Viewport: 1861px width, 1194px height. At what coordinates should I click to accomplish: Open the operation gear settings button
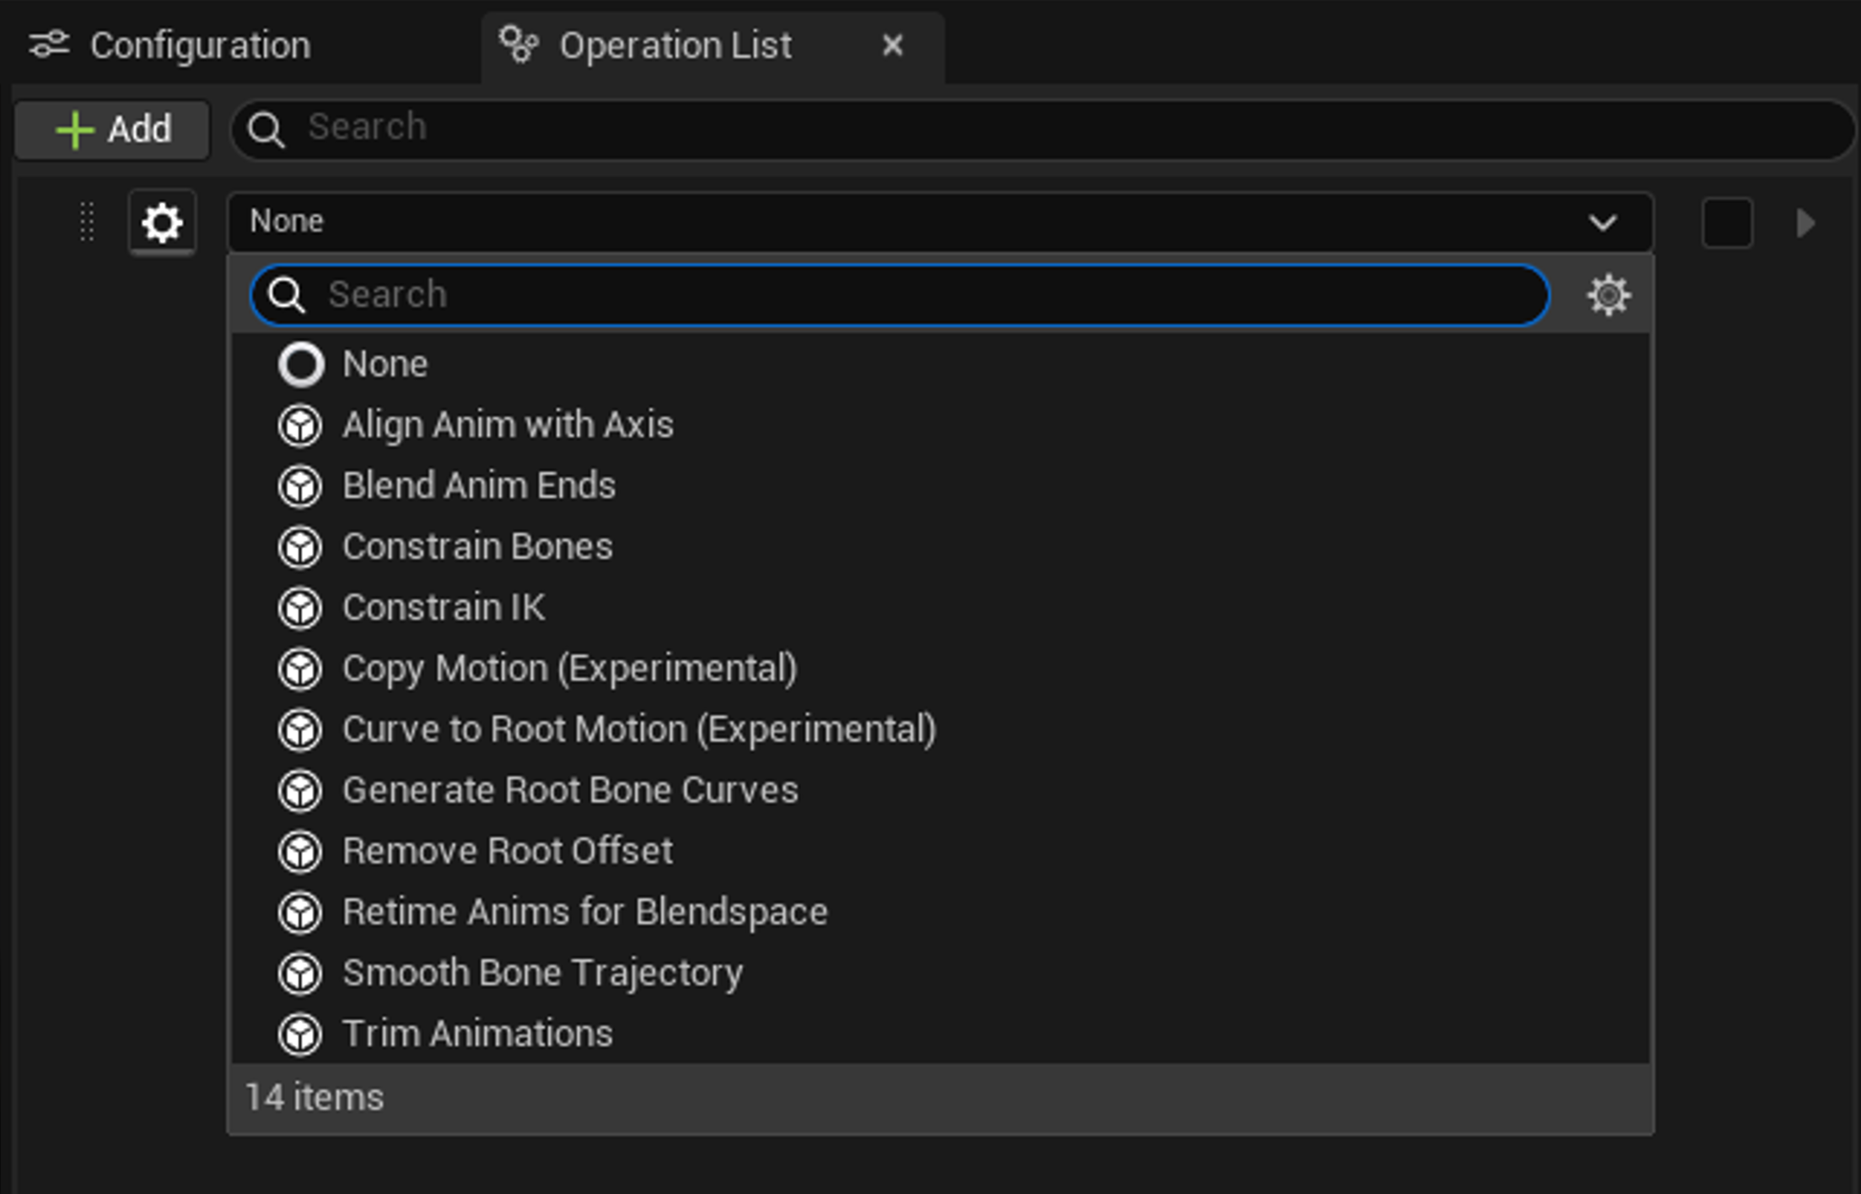(x=162, y=223)
